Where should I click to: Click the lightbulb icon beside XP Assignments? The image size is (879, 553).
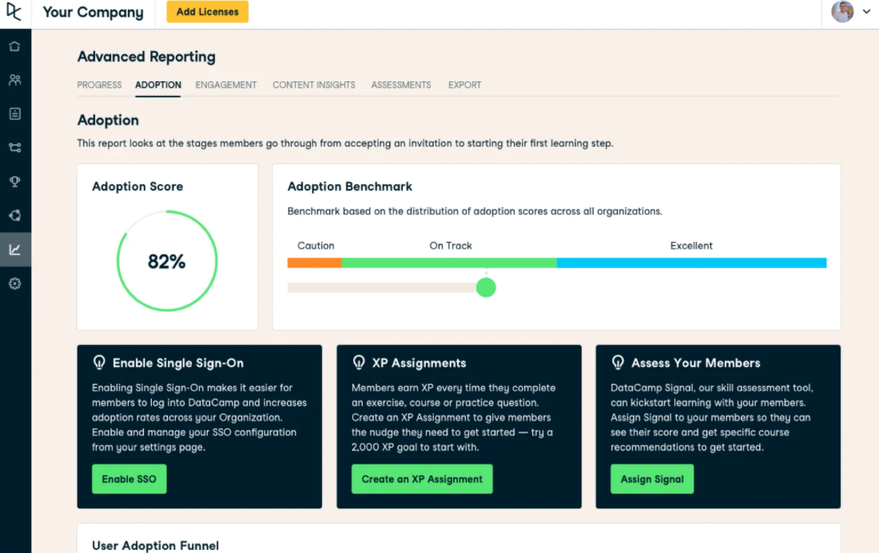(x=359, y=363)
